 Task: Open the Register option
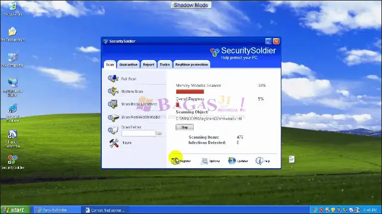pos(181,161)
